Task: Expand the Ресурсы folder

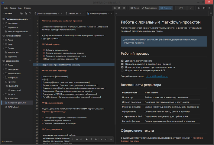Action: (4, 94)
